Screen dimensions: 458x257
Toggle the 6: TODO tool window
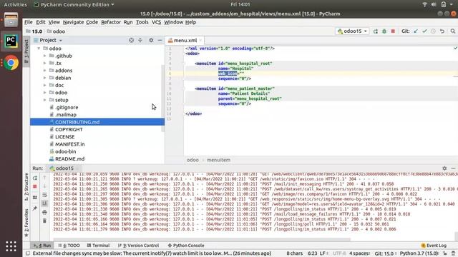coord(69,246)
